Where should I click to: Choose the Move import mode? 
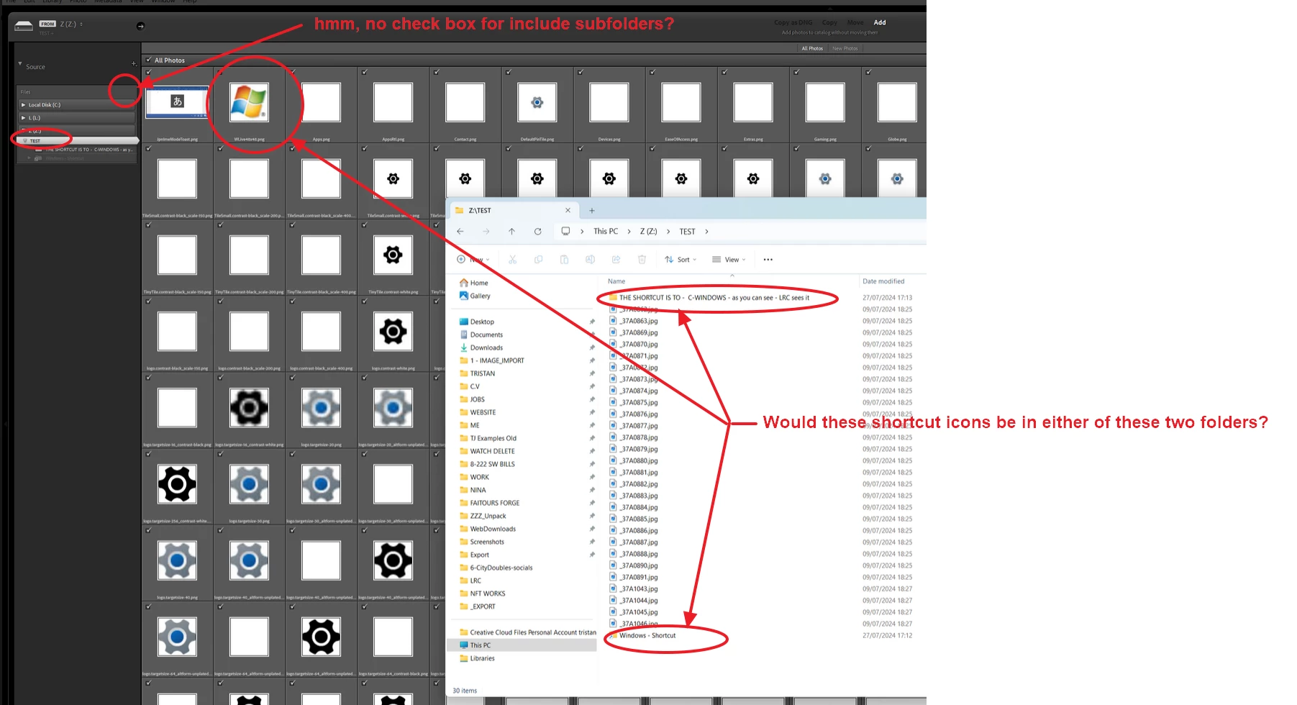point(855,23)
